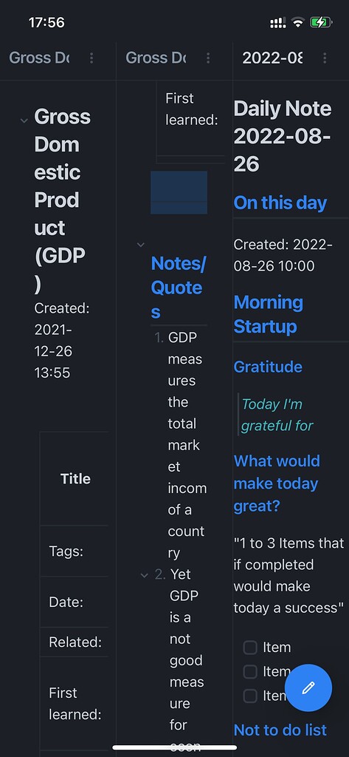Tap the Morning Startup heading

pos(269,314)
